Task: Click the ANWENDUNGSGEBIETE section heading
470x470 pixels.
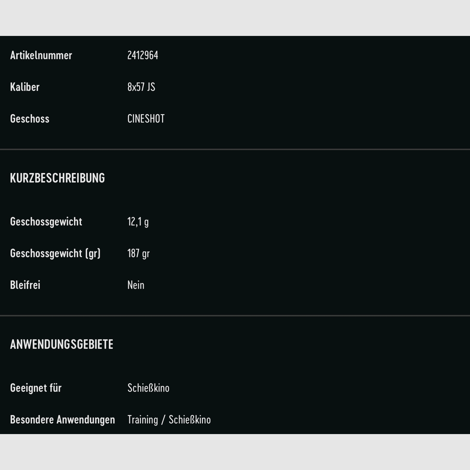Action: (62, 344)
